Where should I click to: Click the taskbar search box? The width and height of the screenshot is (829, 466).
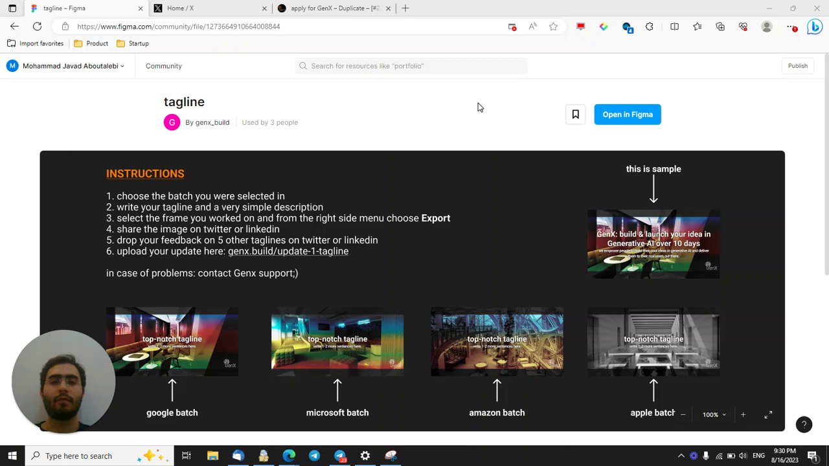99,456
